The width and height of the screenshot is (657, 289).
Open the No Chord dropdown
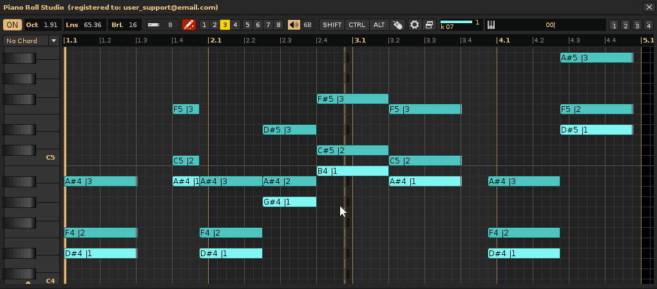[31, 41]
